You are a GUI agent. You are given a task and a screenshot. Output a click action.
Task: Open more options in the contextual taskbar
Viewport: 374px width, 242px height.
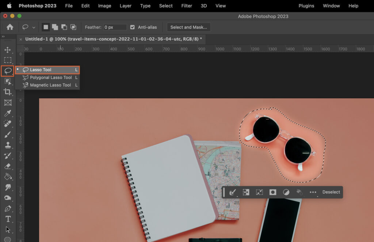point(313,192)
